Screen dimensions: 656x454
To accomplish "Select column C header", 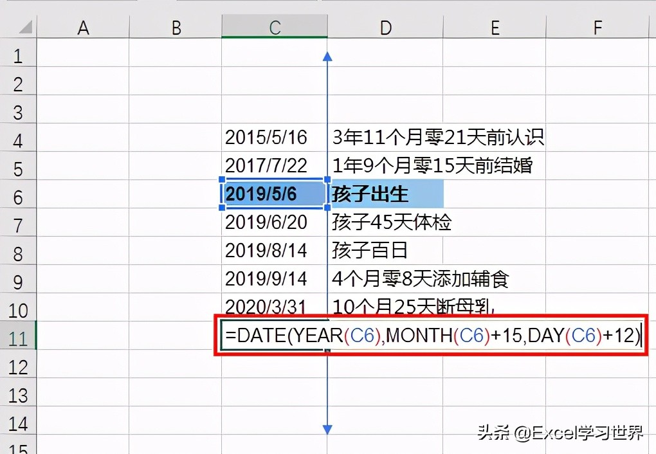I will pyautogui.click(x=275, y=27).
